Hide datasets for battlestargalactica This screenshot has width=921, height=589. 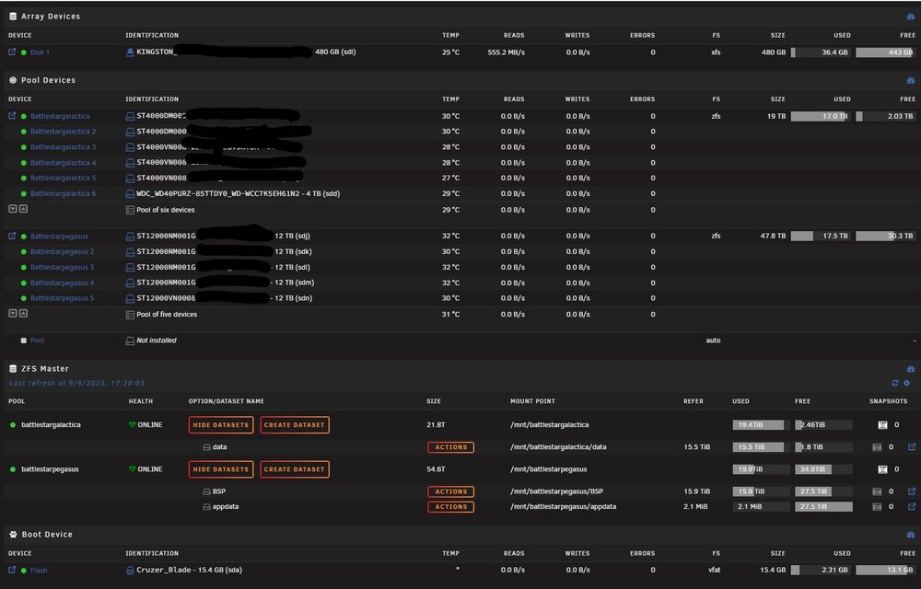[221, 425]
